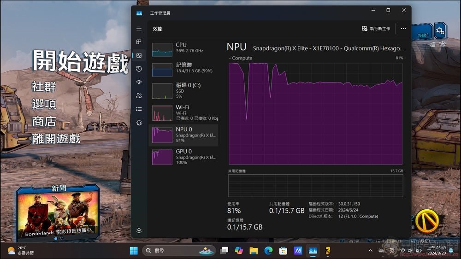Screen dimensions: 461x259
Task: Click the 執行新工作 run new task button
Action: click(376, 29)
